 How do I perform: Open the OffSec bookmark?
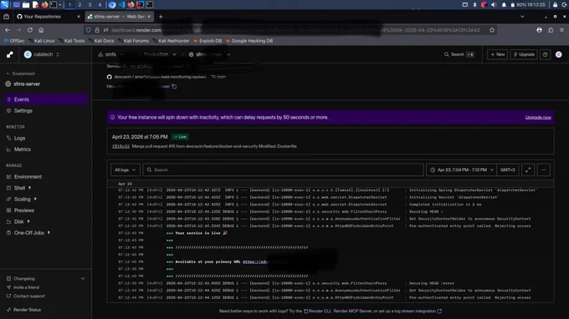coord(14,41)
